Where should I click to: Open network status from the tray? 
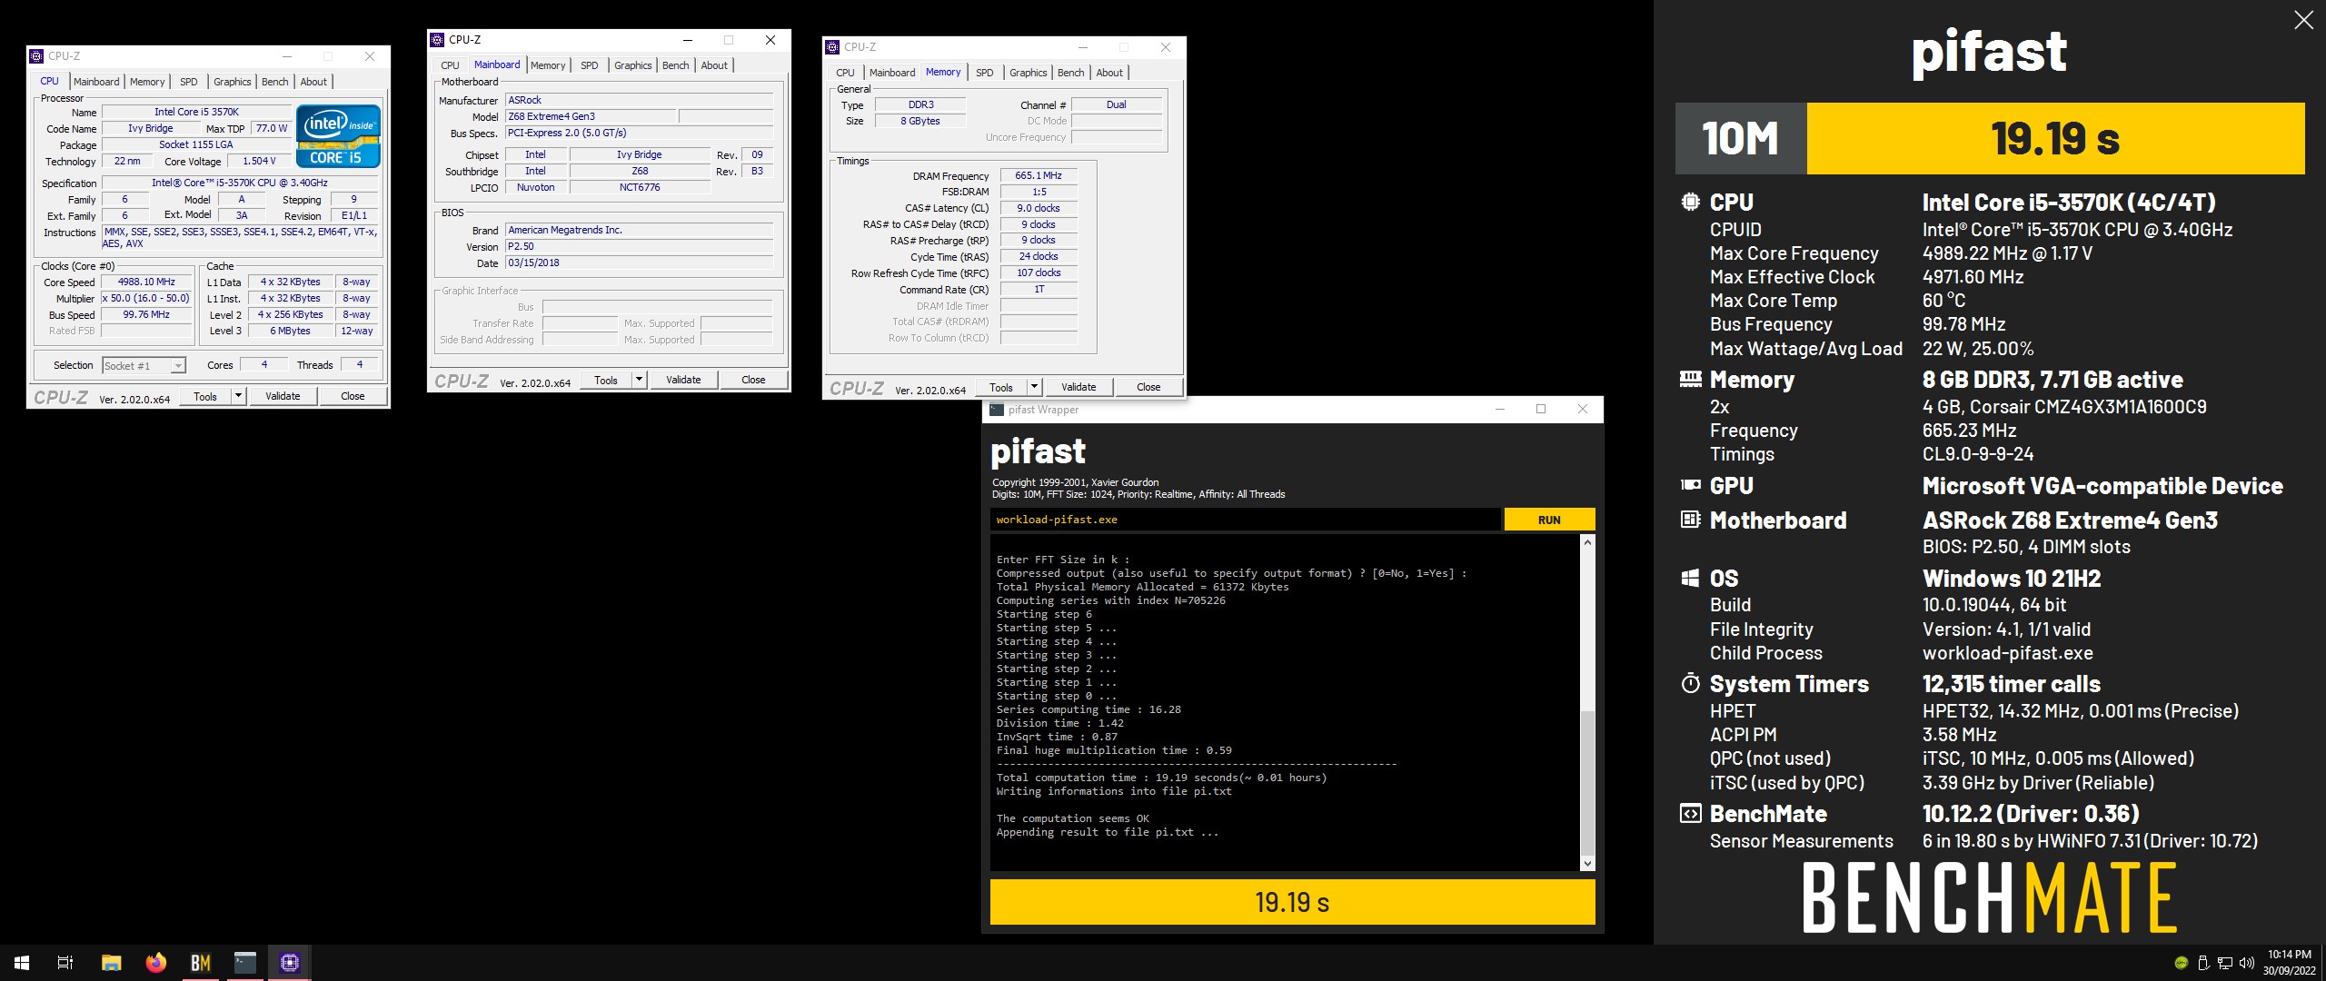(x=2225, y=963)
